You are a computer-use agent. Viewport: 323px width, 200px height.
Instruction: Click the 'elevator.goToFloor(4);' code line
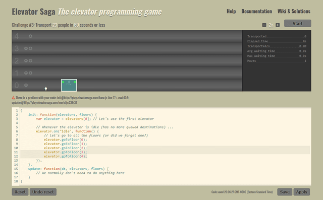[x=65, y=156]
